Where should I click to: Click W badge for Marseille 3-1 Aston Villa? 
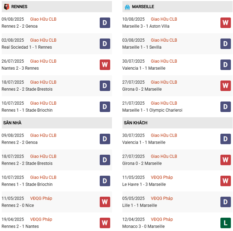coord(226,23)
